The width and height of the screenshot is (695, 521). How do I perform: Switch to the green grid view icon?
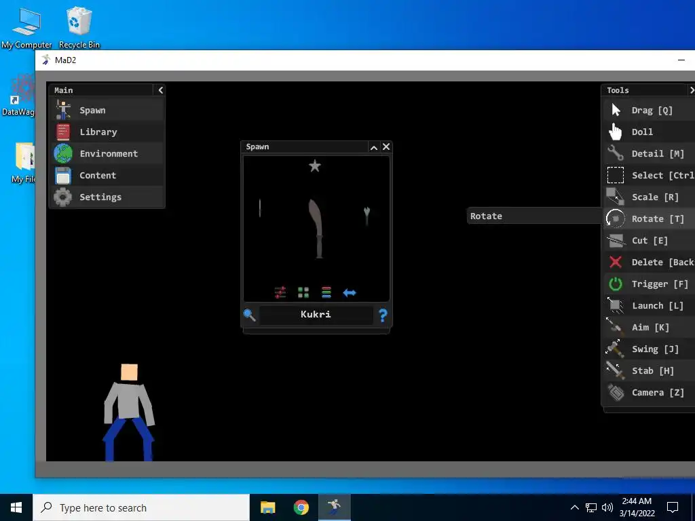point(303,292)
